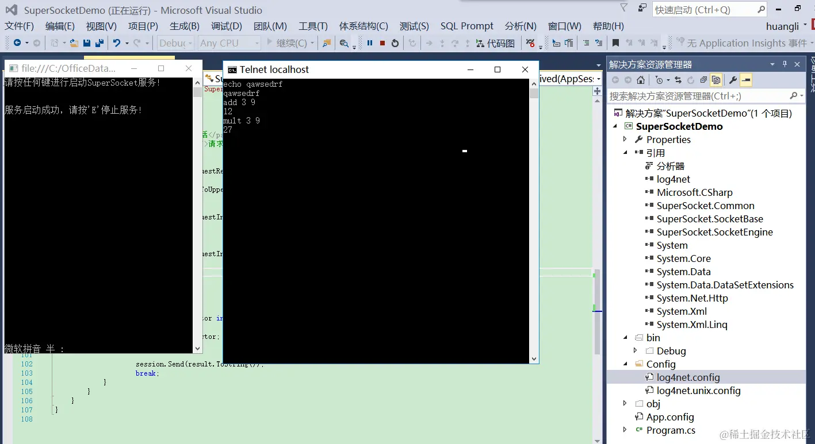Click the Save All icon

coord(100,43)
